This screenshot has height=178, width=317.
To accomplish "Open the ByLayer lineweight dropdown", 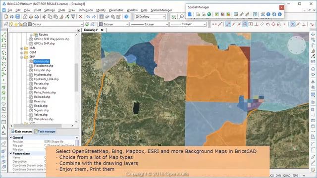I will [x=205, y=24].
